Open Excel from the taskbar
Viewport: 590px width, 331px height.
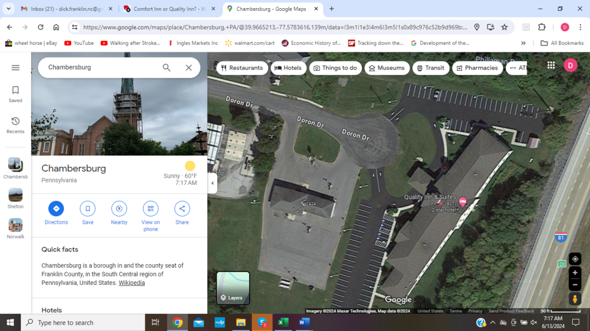[x=283, y=322]
